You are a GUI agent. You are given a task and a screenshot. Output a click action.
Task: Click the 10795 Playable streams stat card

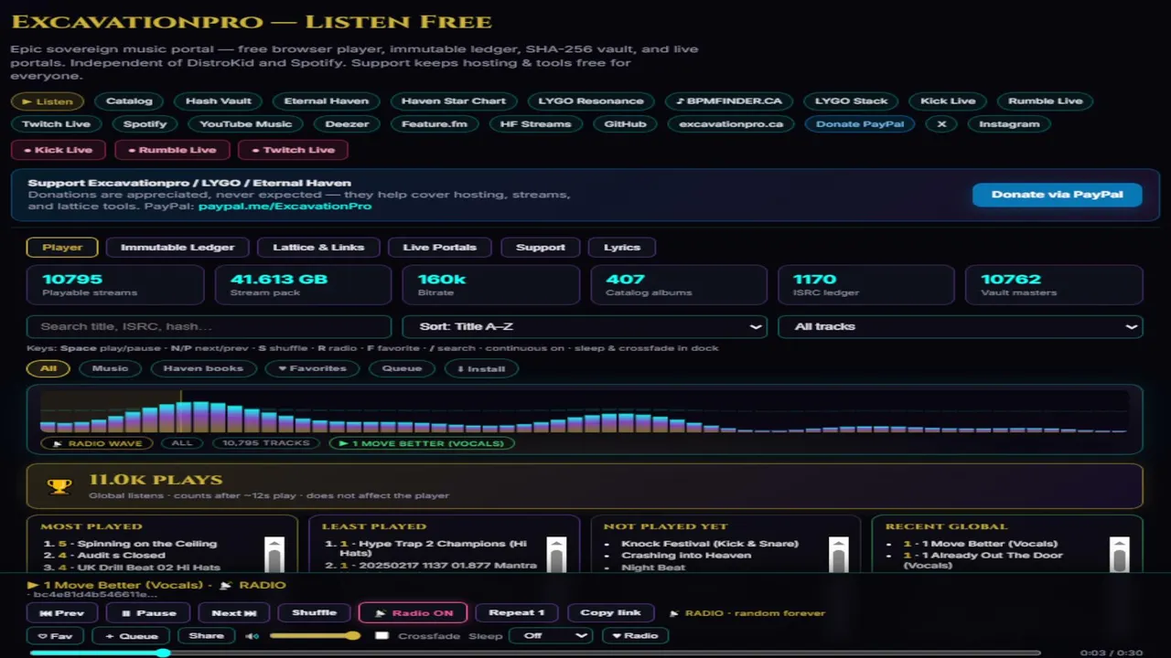click(115, 285)
